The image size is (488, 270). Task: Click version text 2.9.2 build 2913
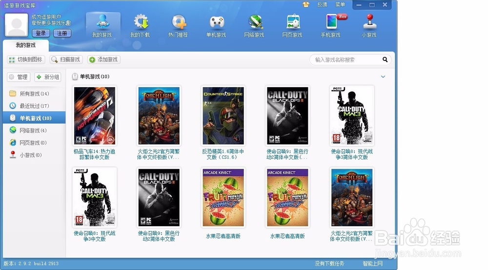click(x=31, y=264)
